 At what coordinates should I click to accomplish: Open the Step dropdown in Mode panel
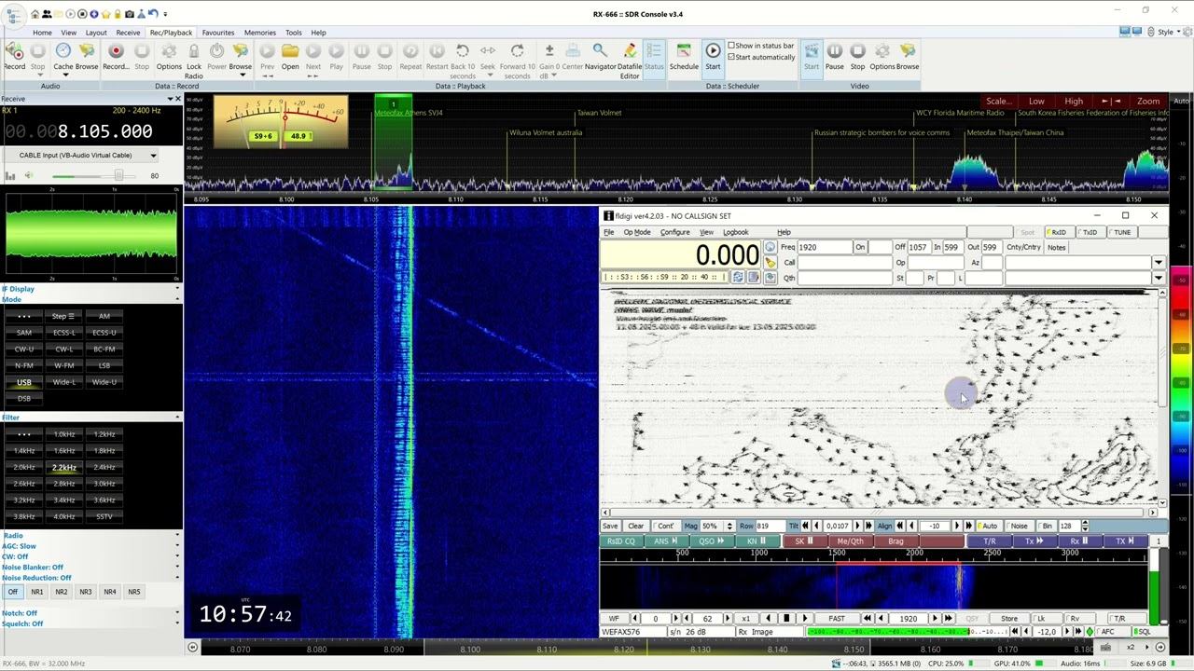point(63,316)
